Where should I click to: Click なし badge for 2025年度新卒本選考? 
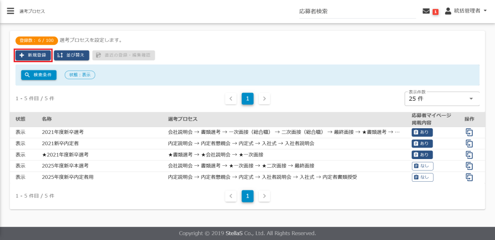[422, 166]
